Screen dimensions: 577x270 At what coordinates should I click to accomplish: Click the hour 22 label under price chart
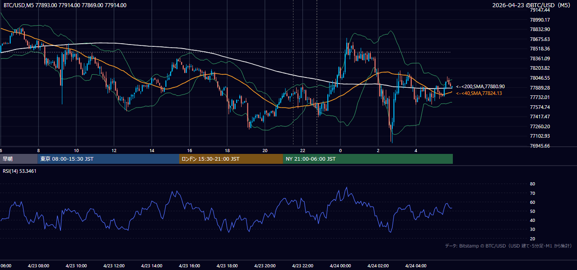(303, 150)
